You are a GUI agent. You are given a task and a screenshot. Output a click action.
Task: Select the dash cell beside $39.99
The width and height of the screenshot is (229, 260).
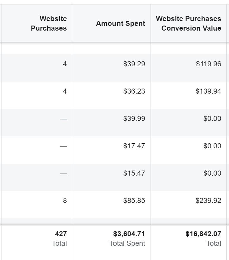[63, 119]
